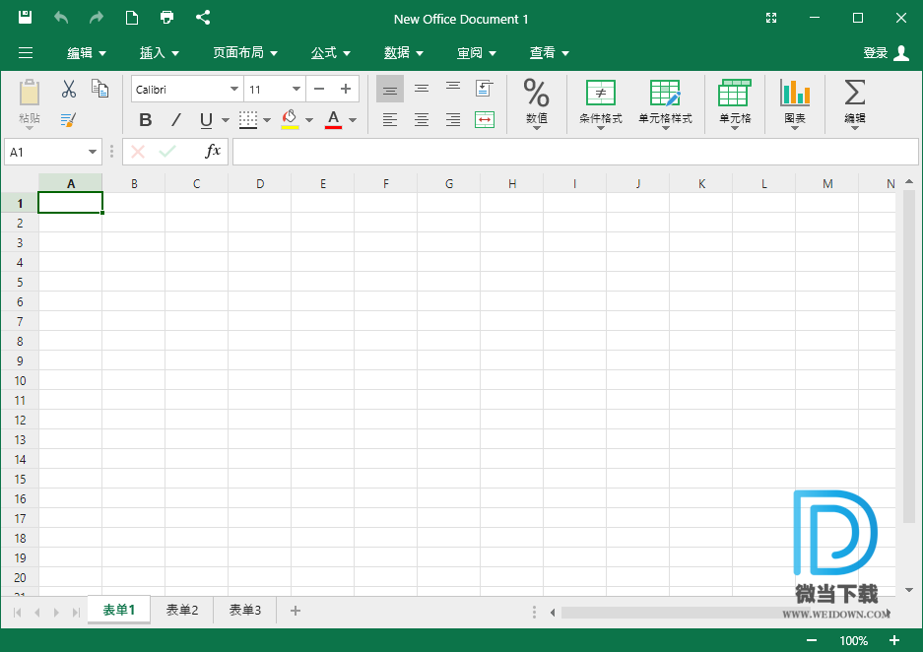Print the spreadsheet
Screen dimensions: 923x652
click(167, 18)
